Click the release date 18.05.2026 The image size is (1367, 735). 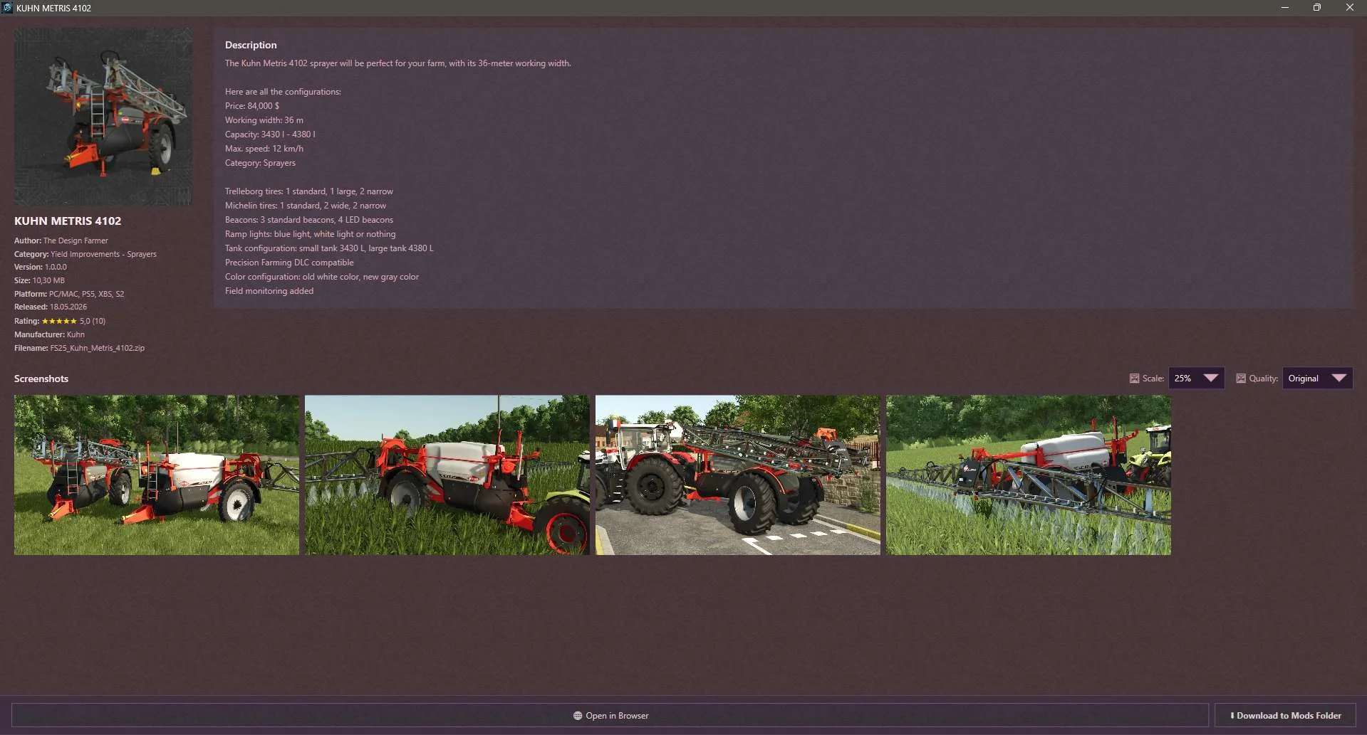[x=68, y=307]
